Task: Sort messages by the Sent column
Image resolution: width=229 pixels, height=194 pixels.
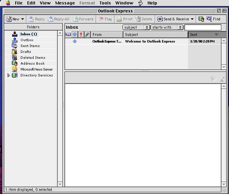Action: (207, 35)
